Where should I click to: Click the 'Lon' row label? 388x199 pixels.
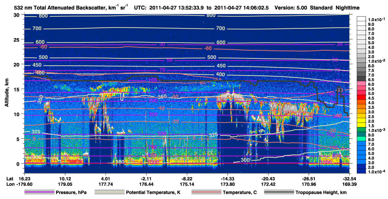pos(10,184)
